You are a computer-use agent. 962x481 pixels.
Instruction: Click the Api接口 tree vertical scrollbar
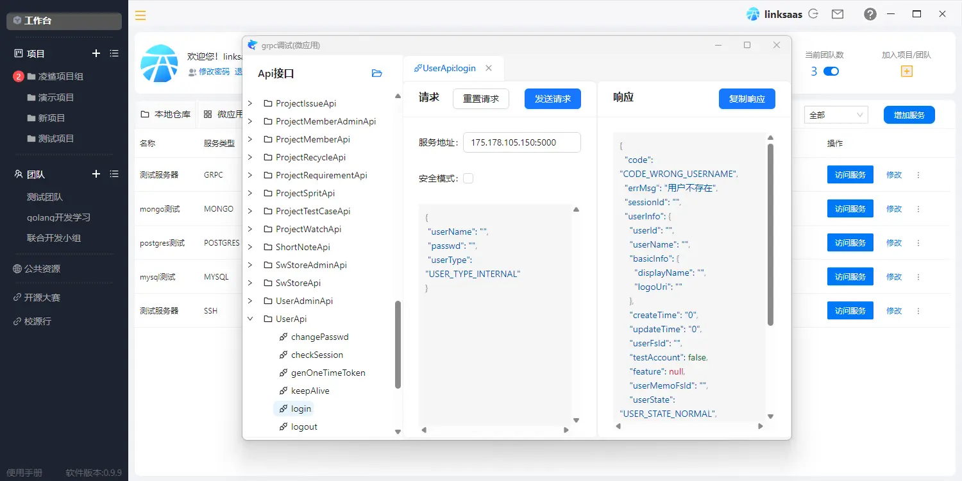coord(398,344)
